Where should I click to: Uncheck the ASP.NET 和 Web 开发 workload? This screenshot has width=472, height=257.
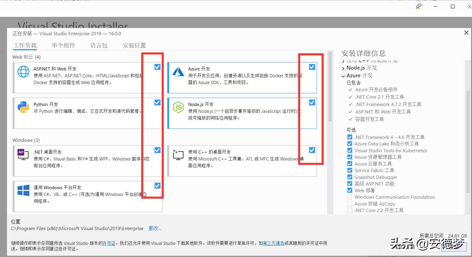[x=158, y=67]
